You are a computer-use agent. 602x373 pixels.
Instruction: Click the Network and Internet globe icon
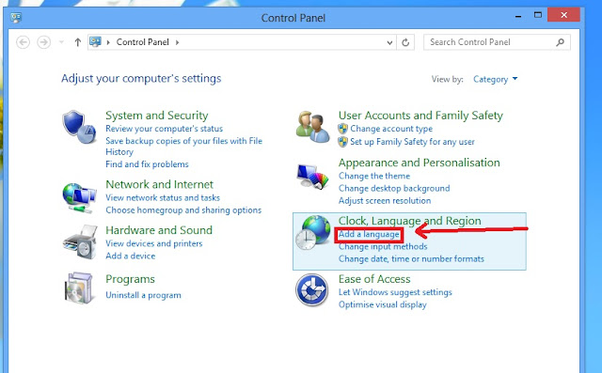(79, 197)
